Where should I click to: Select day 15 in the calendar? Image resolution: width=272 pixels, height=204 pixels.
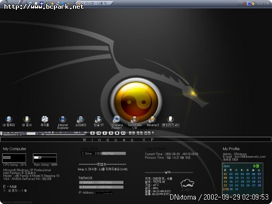pyautogui.click(x=225, y=182)
